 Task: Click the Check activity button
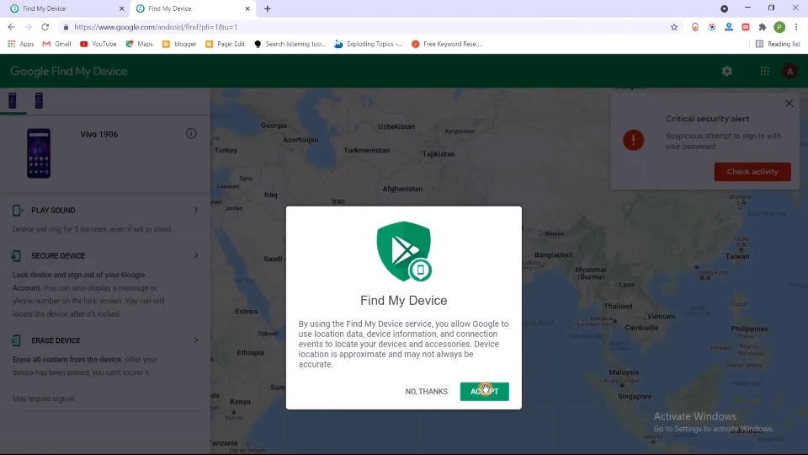(x=752, y=172)
